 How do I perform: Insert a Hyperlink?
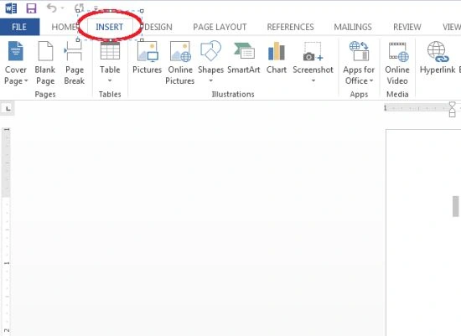click(x=438, y=58)
